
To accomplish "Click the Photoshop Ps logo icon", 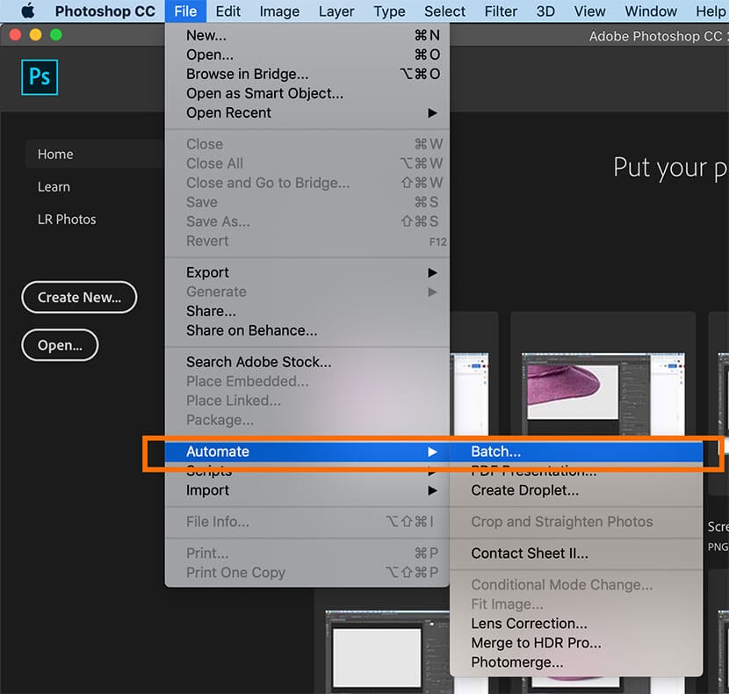I will [x=40, y=77].
